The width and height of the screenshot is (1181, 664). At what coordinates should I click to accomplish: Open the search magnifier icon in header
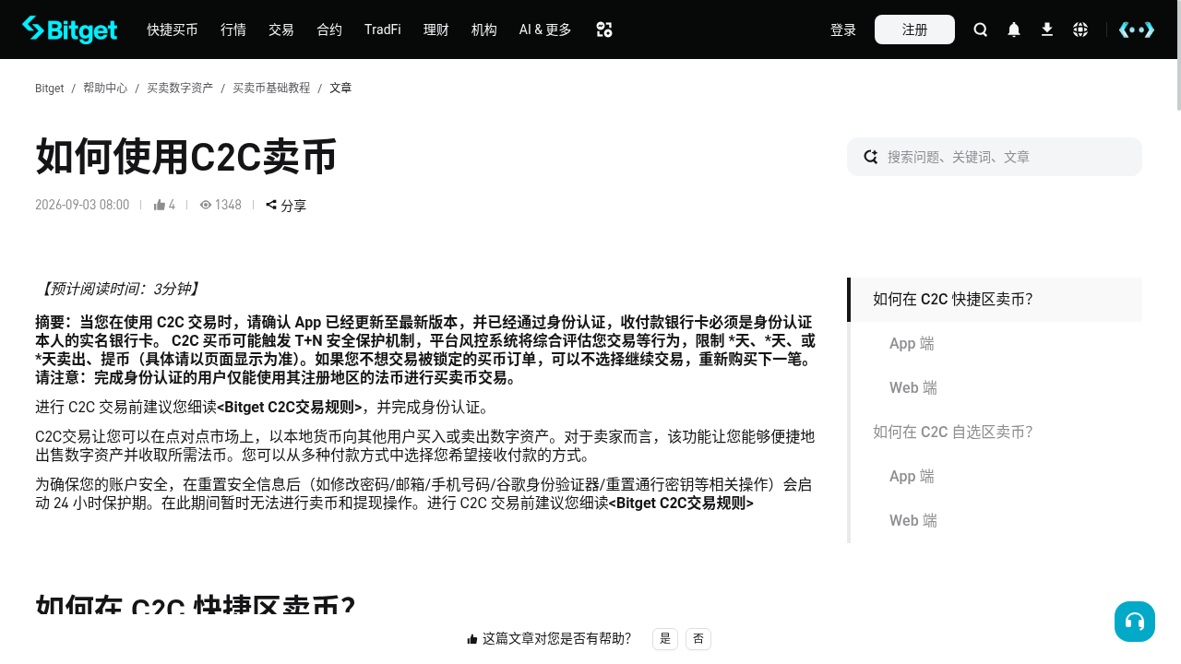981,30
